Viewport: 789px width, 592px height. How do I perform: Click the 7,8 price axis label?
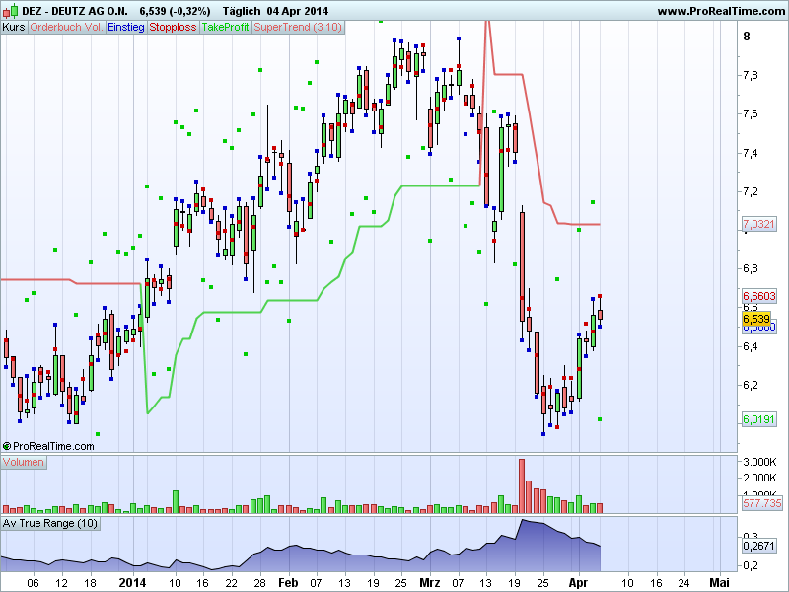(x=751, y=76)
